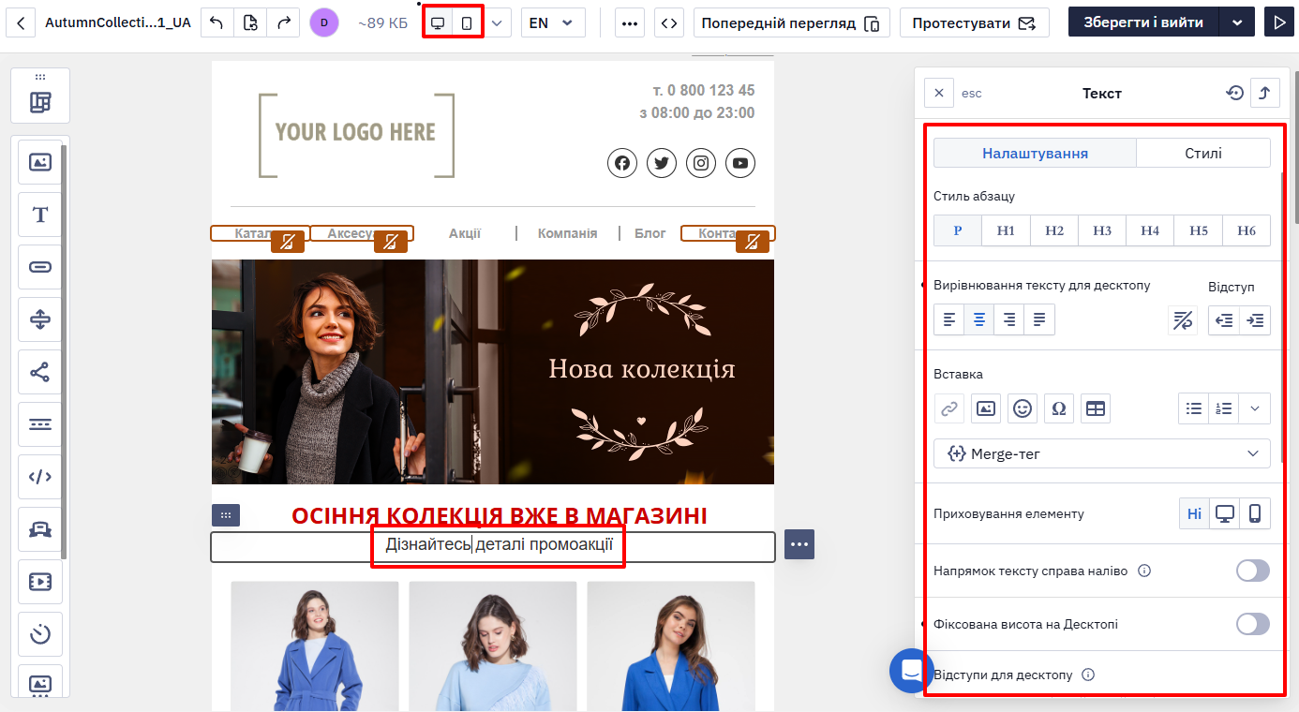Toggle right-to-left text direction

click(1253, 571)
